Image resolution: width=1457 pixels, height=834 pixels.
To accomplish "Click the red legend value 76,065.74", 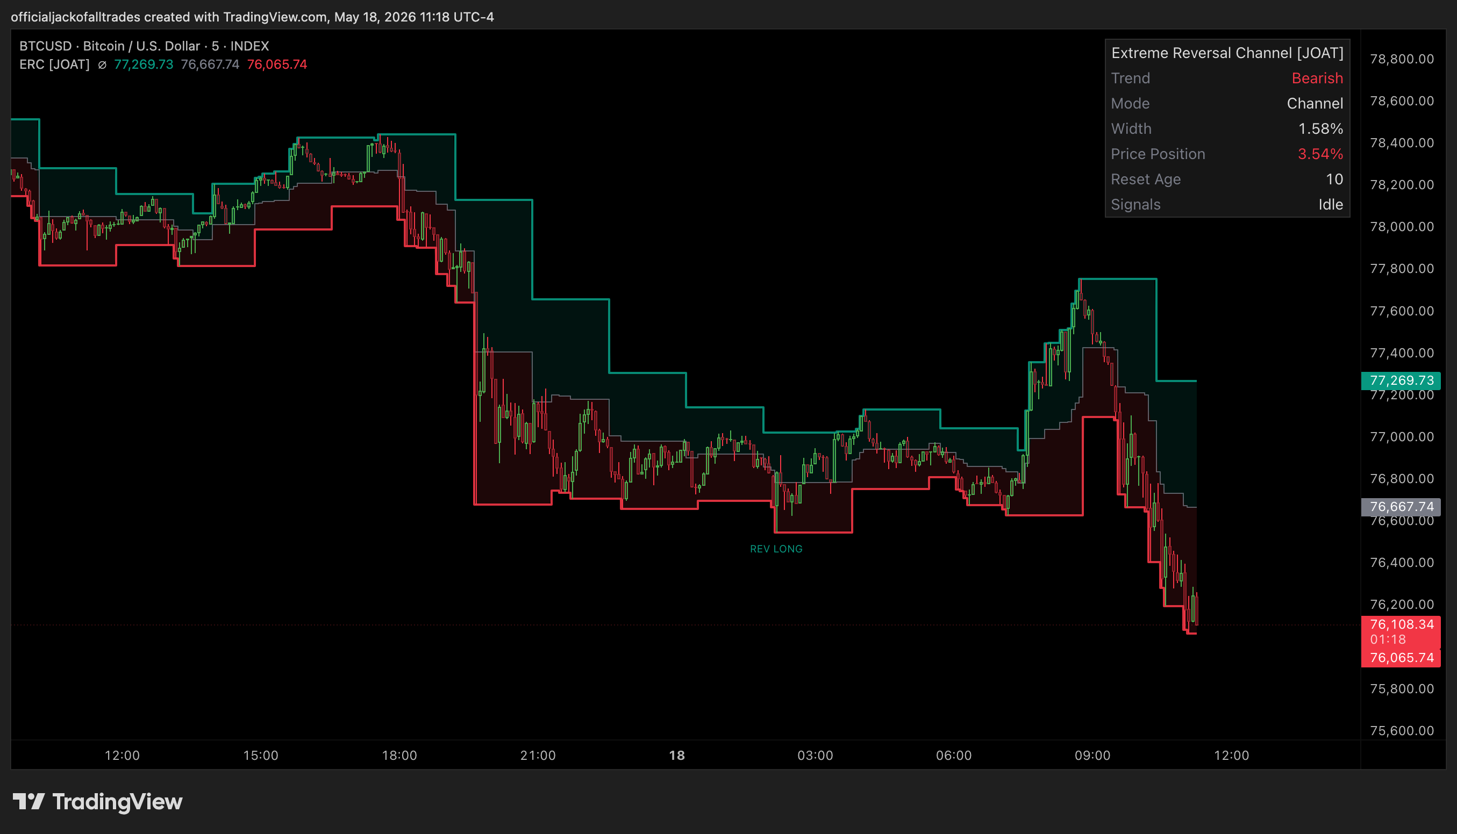I will [x=277, y=64].
